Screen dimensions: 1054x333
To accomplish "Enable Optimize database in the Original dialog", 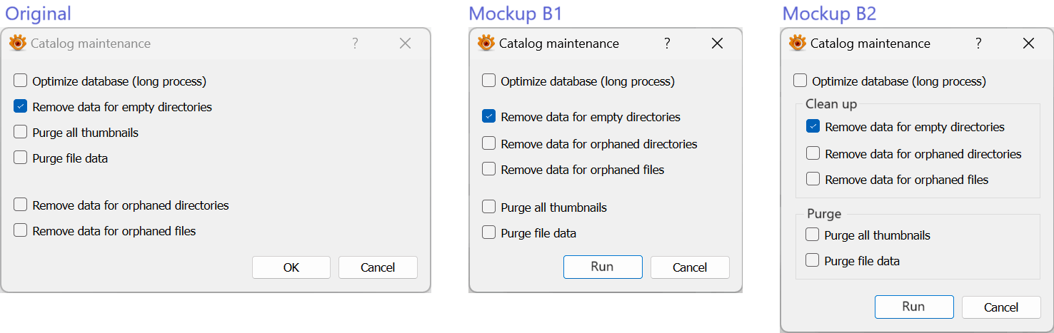I will click(x=21, y=81).
